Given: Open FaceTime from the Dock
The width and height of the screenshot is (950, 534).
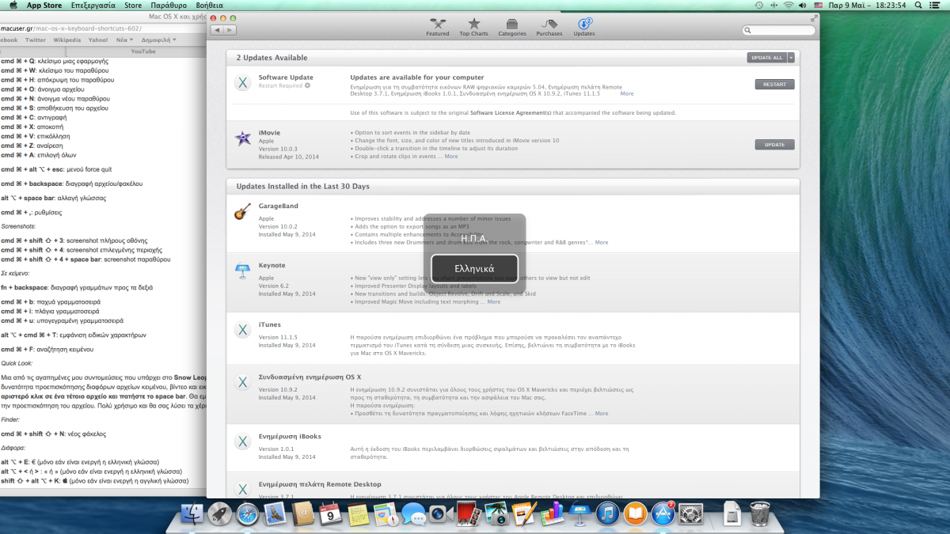Looking at the screenshot, I should pos(439,515).
